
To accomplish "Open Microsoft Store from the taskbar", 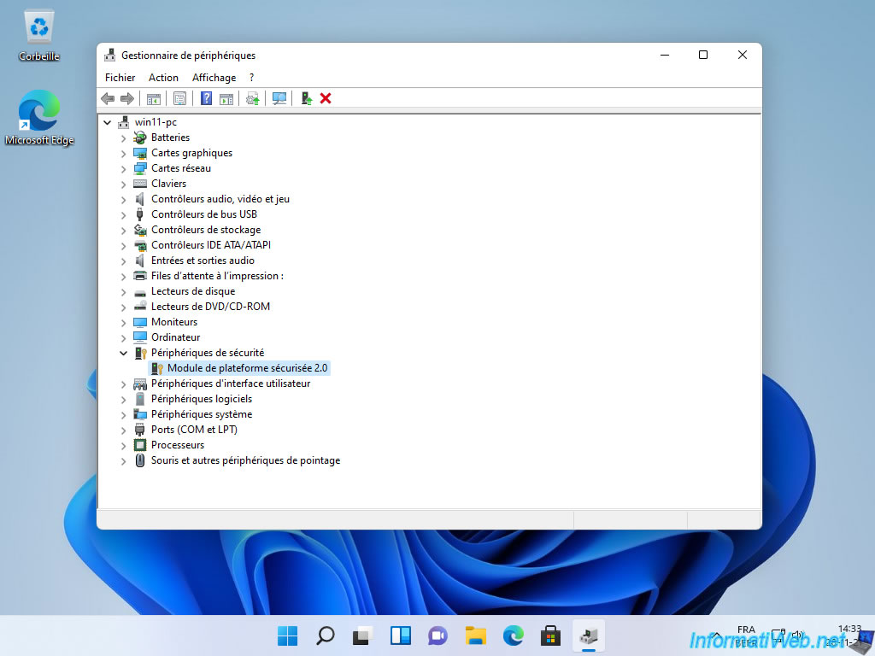I will pyautogui.click(x=550, y=635).
